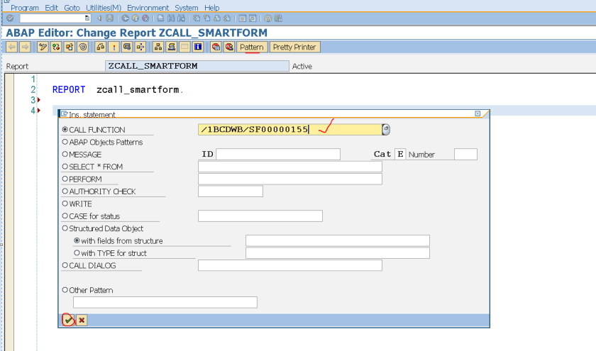Select the ABAP Objects Patterns radio button
Screen dimensions: 596x351
[x=65, y=142]
